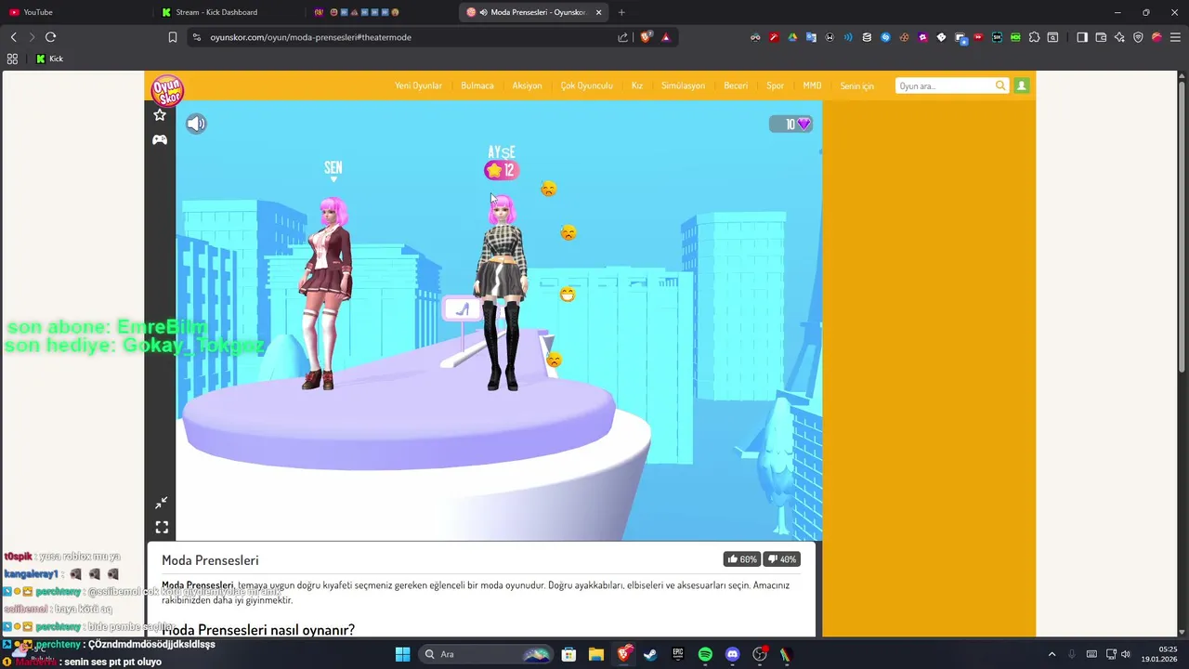
Task: Open the Yeni Oyunlar menu
Action: point(418,85)
